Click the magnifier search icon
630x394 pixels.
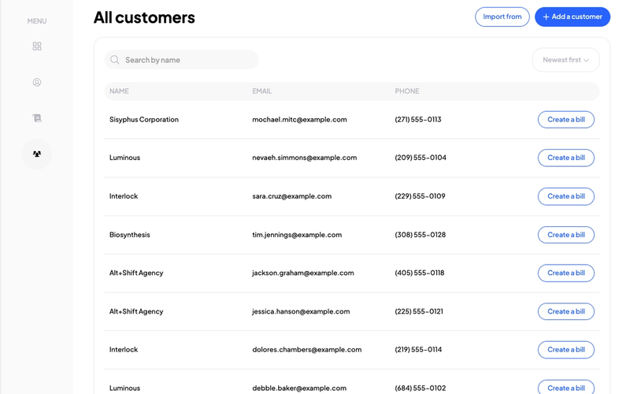click(x=115, y=60)
